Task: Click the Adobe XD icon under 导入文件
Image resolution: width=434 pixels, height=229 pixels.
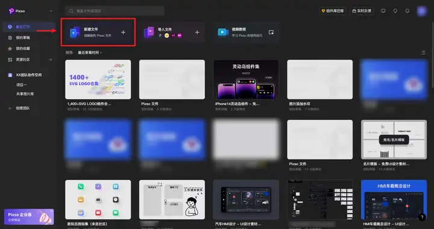Action: coord(173,36)
